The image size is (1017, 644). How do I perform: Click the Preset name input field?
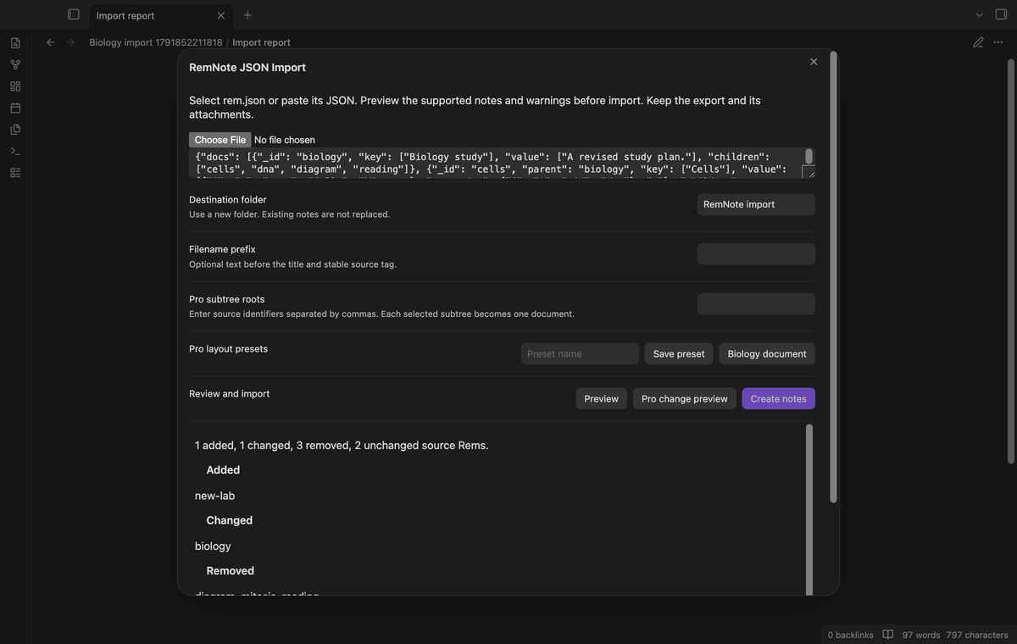[580, 353]
